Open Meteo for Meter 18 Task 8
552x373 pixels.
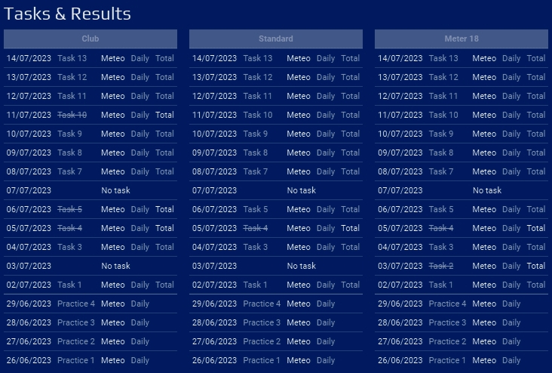(x=484, y=153)
